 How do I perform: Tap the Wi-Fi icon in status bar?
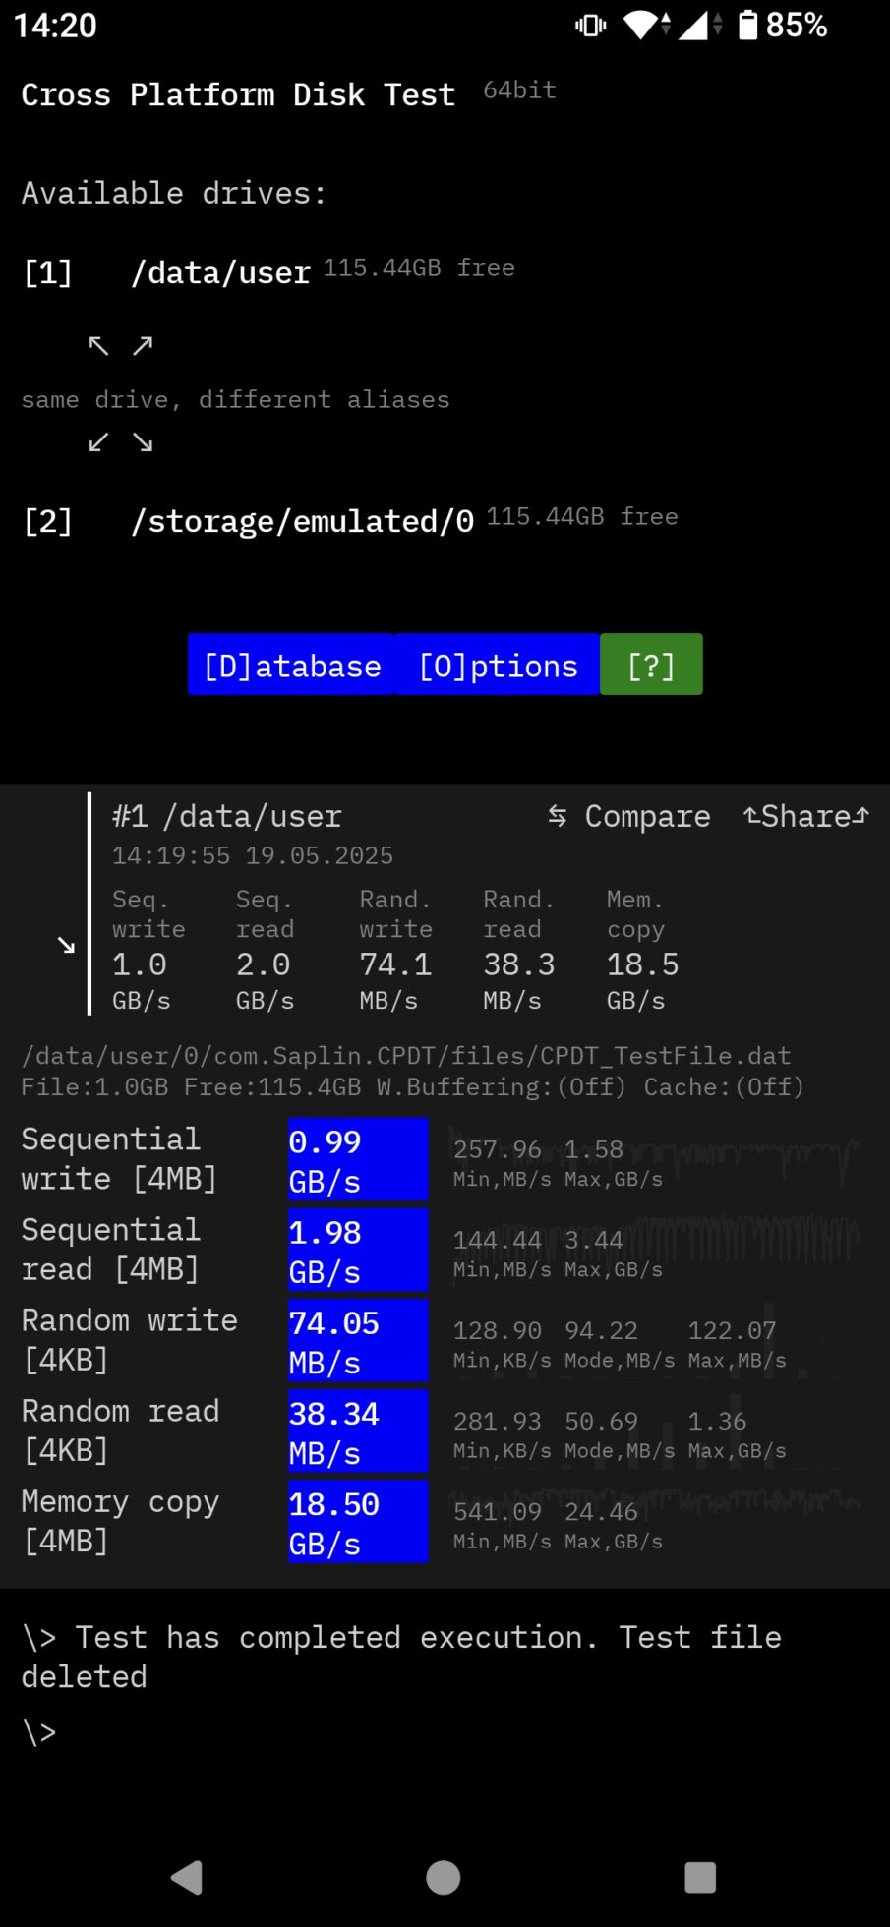click(644, 25)
